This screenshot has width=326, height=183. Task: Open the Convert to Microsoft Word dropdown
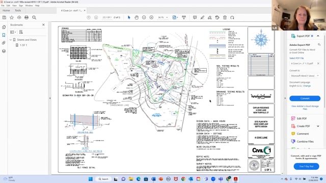click(305, 76)
